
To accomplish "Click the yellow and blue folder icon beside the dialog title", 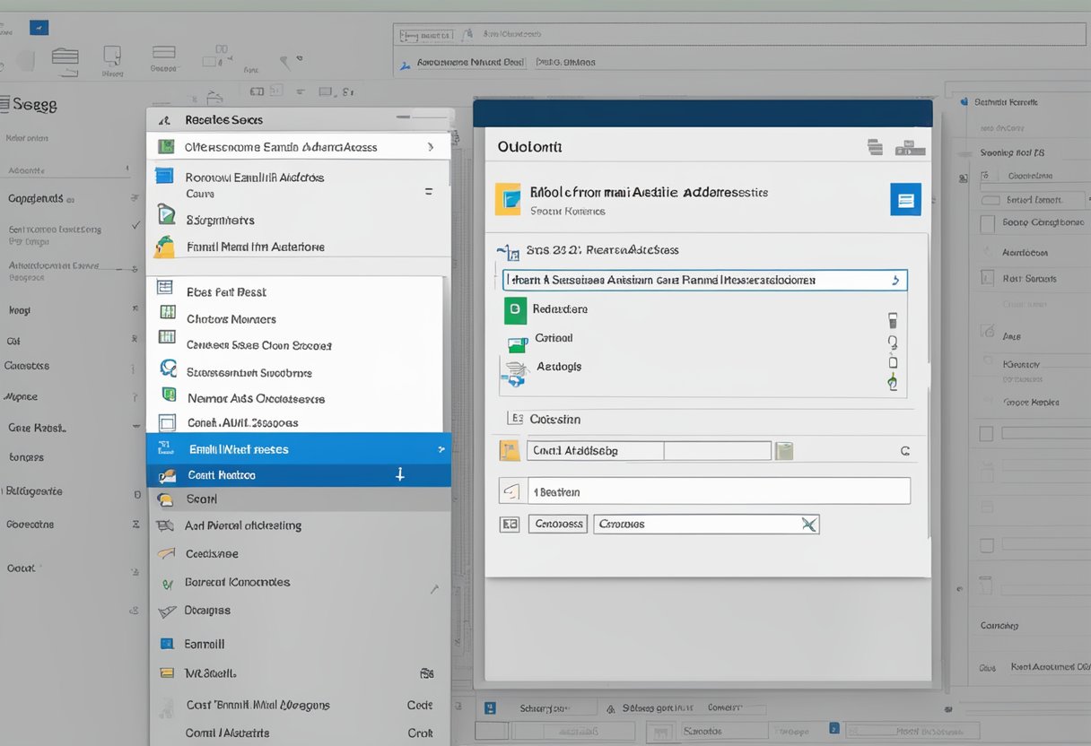I will [508, 200].
